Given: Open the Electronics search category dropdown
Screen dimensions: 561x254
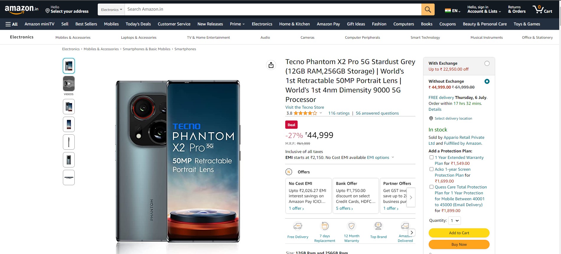Looking at the screenshot, I should point(111,10).
